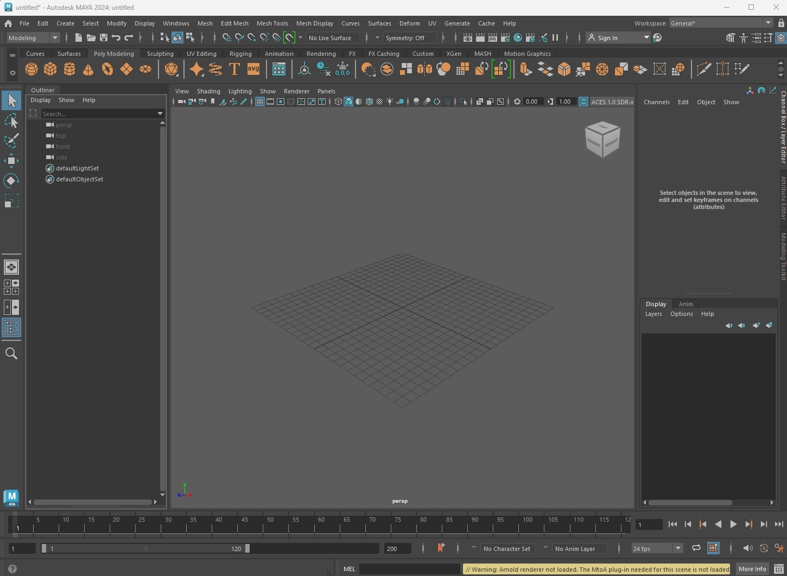Click the polygon cube shelf icon

click(50, 69)
